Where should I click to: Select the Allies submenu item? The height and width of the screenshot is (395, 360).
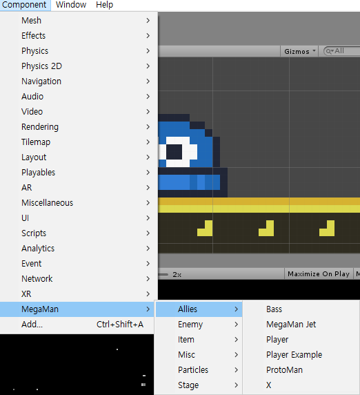click(199, 309)
